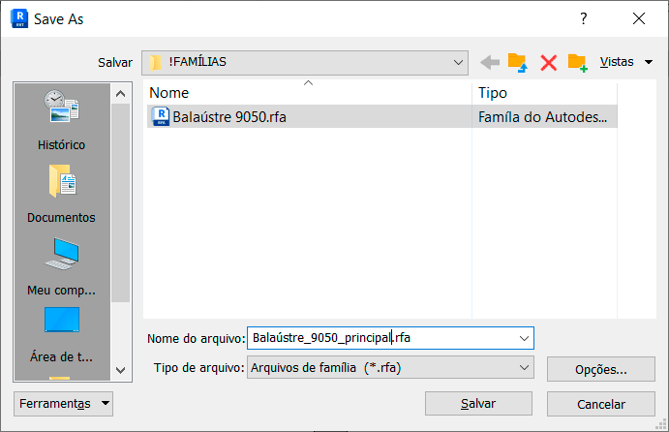Expand the Nome do arquivo dropdown
Image resolution: width=669 pixels, height=432 pixels.
coord(524,338)
